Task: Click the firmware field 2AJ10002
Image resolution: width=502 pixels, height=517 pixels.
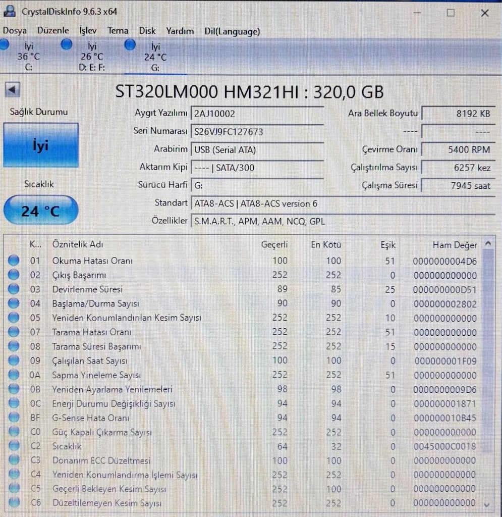Action: (257, 114)
